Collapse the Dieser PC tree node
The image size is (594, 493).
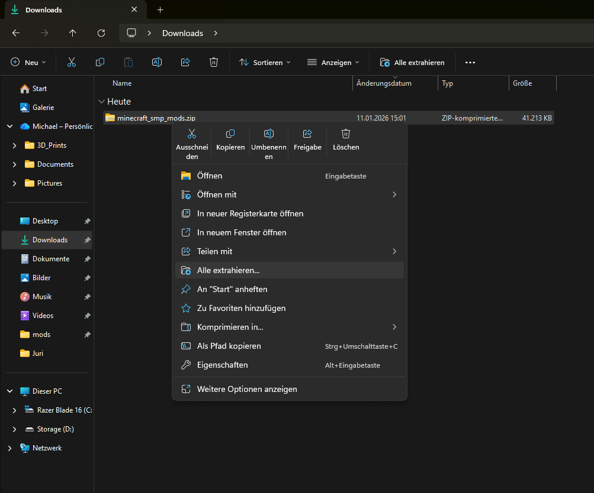9,391
